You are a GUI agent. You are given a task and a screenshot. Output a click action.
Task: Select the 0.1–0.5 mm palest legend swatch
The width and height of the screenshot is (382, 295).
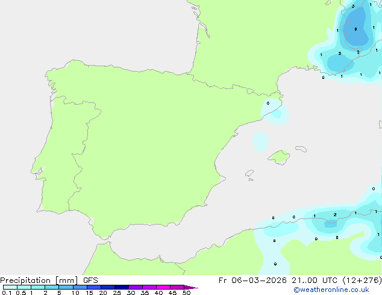[x=10, y=287]
